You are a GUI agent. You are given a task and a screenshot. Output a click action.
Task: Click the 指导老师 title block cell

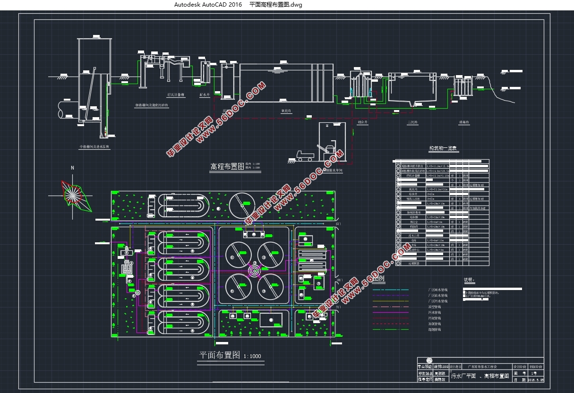click(425, 379)
